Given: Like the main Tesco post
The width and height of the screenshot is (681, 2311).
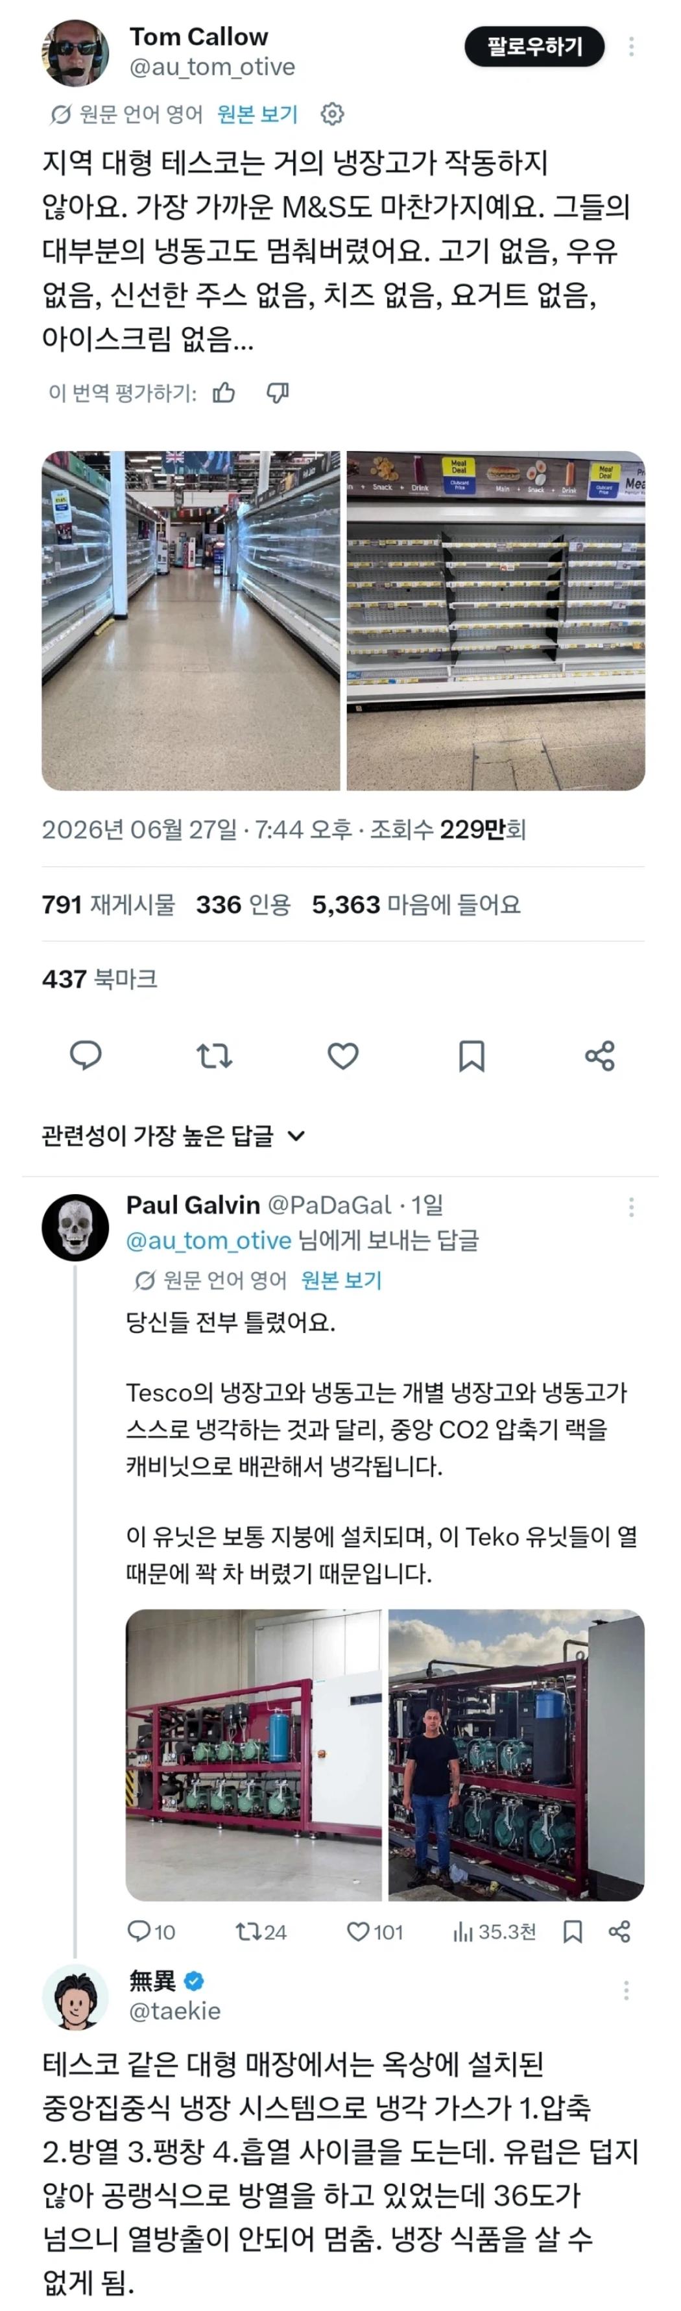Looking at the screenshot, I should (x=343, y=1055).
